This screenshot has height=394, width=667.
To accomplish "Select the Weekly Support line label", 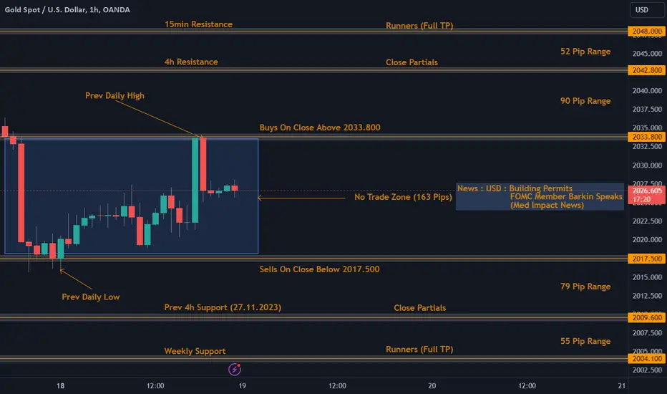I will (x=195, y=351).
